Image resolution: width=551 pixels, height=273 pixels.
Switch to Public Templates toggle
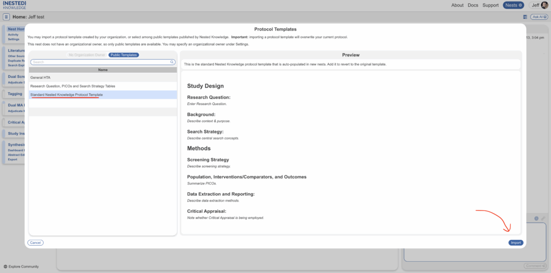[124, 55]
